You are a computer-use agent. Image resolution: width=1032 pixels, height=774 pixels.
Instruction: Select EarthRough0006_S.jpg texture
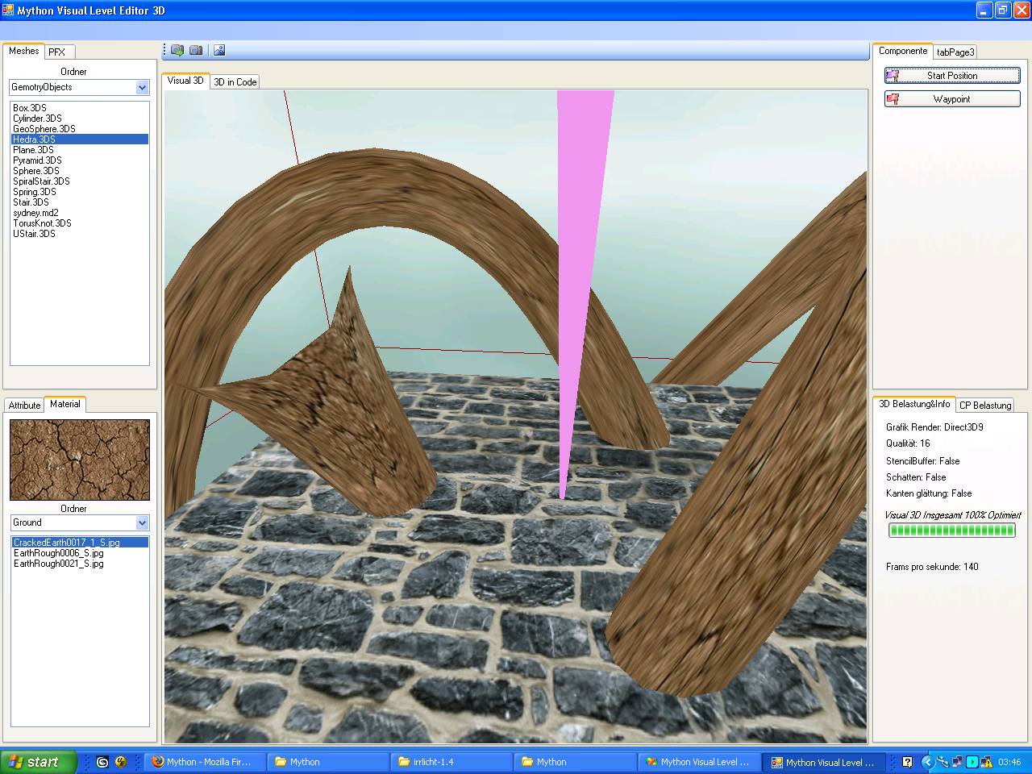(79, 553)
